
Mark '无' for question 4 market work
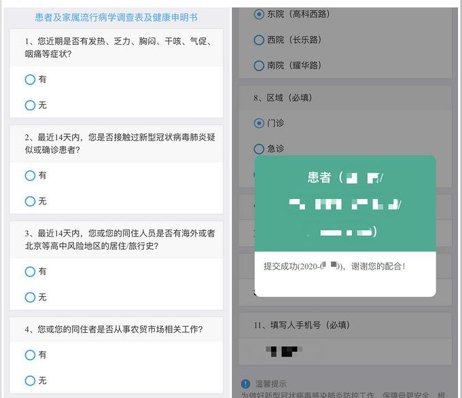click(30, 380)
